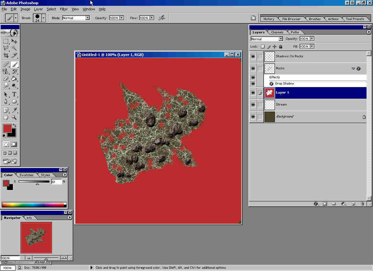Screen dimensions: 373x271
Task: Select the Hand tool
Action: [x=6, y=118]
